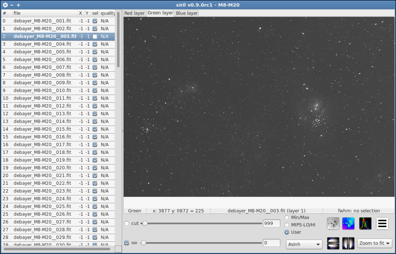This screenshot has width=396, height=254.
Task: Check sel box for debayer_M8-M20__003.fit
Action: click(95, 36)
